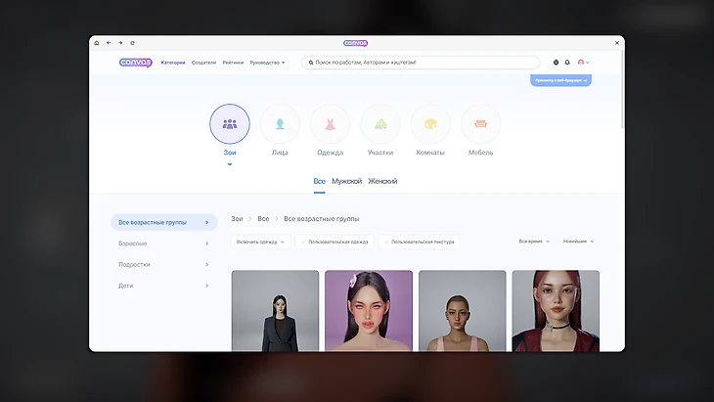Image resolution: width=714 pixels, height=402 pixels.
Task: Choose the Одежда clothing dress icon
Action: pos(330,124)
